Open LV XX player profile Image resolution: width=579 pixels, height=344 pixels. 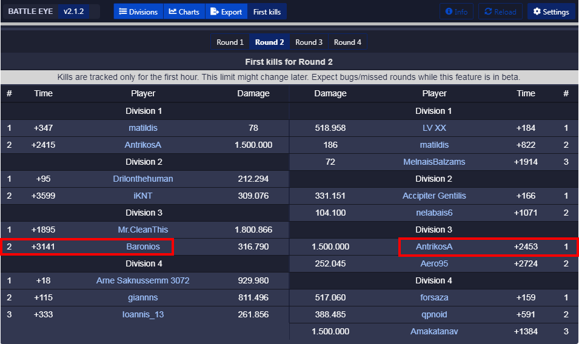tap(434, 128)
